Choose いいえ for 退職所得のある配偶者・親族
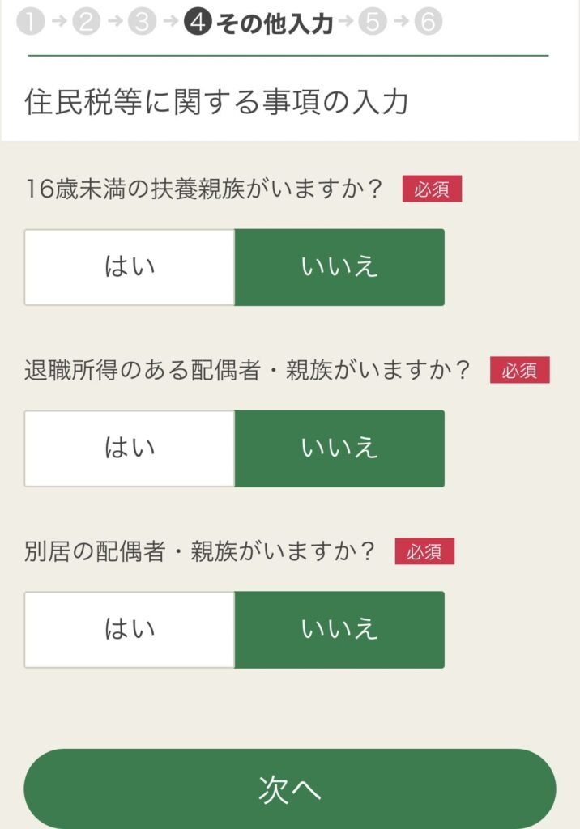Image resolution: width=580 pixels, height=829 pixels. (x=339, y=449)
